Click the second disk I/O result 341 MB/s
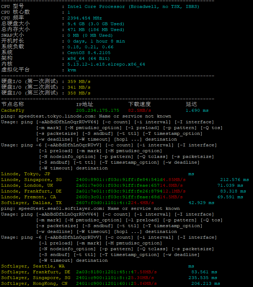 [x=79, y=87]
